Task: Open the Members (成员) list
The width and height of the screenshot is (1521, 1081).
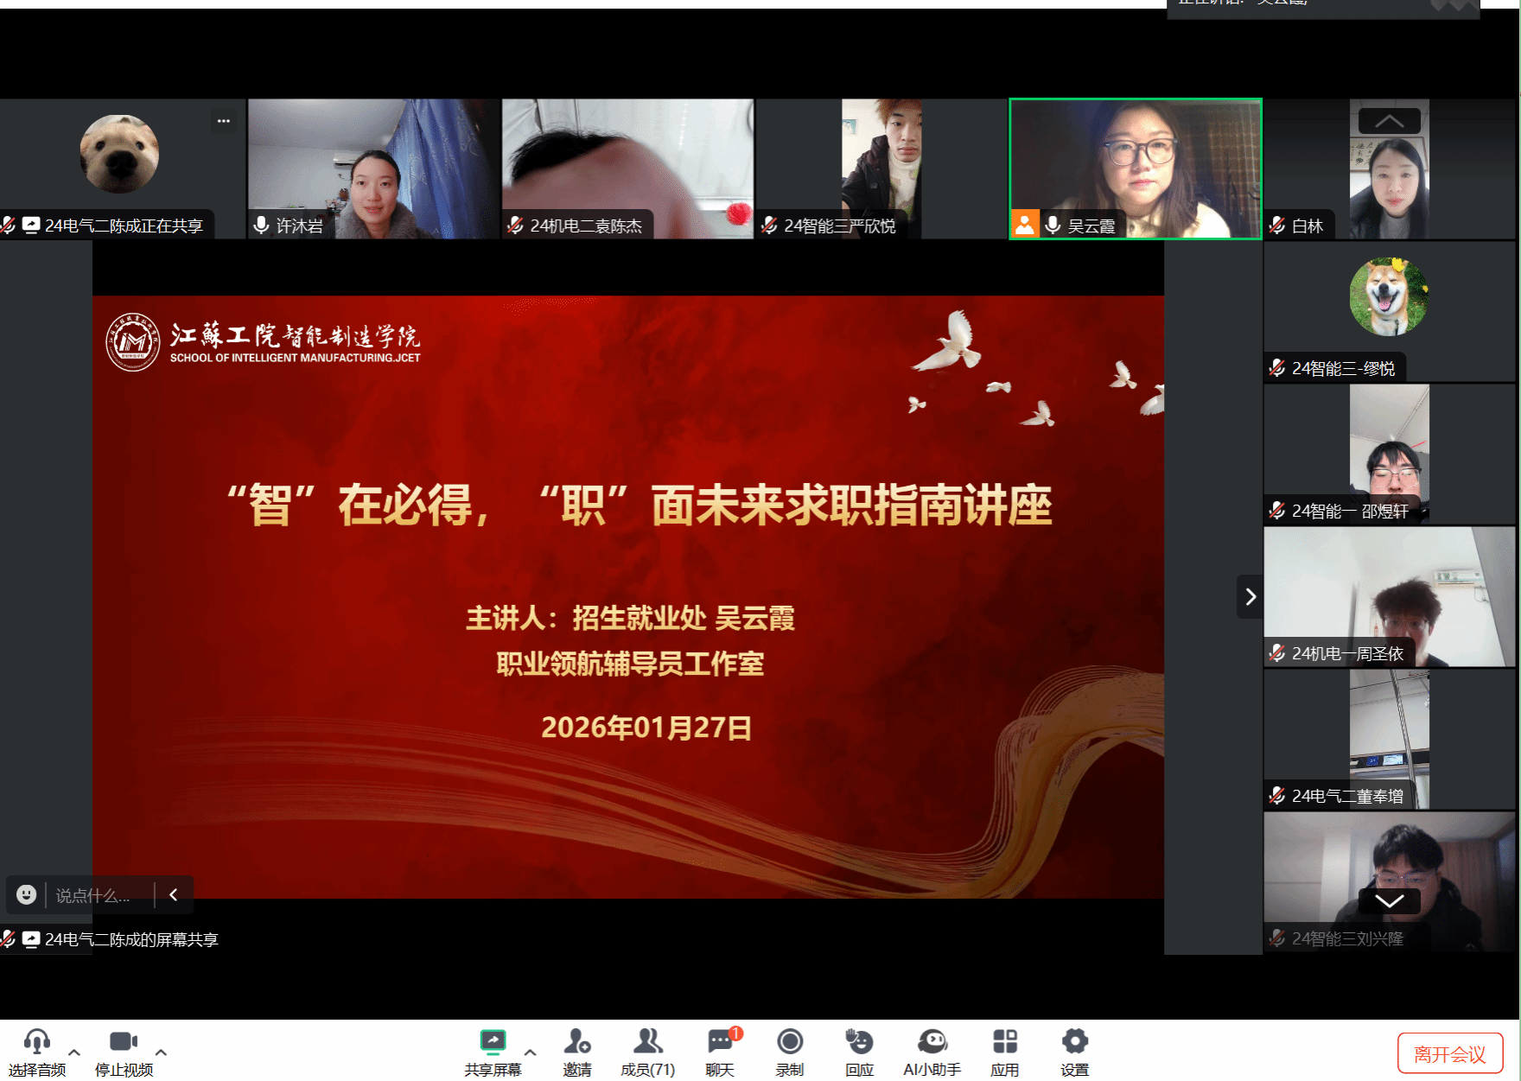Action: [x=647, y=1042]
